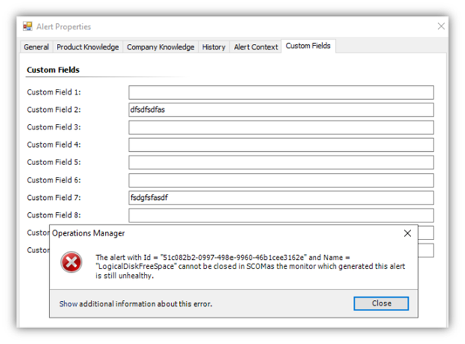Switch to the History tab
This screenshot has width=465, height=344.
pyautogui.click(x=214, y=47)
